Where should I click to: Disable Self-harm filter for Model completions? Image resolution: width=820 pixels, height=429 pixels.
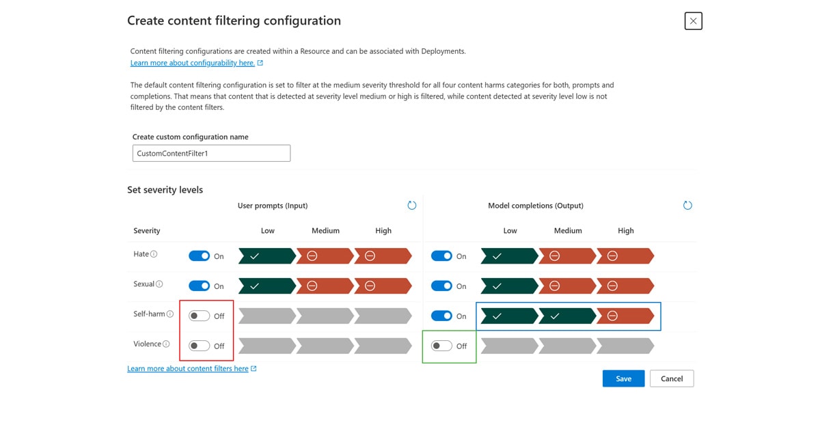click(441, 316)
